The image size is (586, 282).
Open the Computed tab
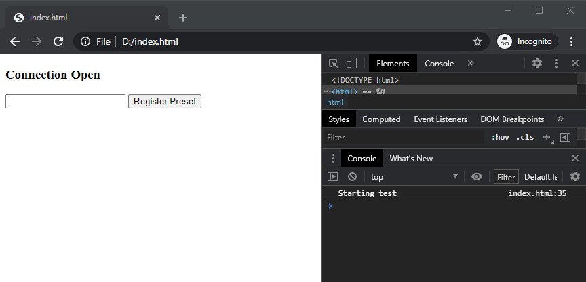tap(381, 119)
